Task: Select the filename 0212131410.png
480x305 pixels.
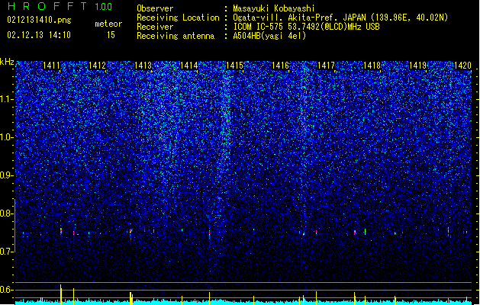Action: 39,20
